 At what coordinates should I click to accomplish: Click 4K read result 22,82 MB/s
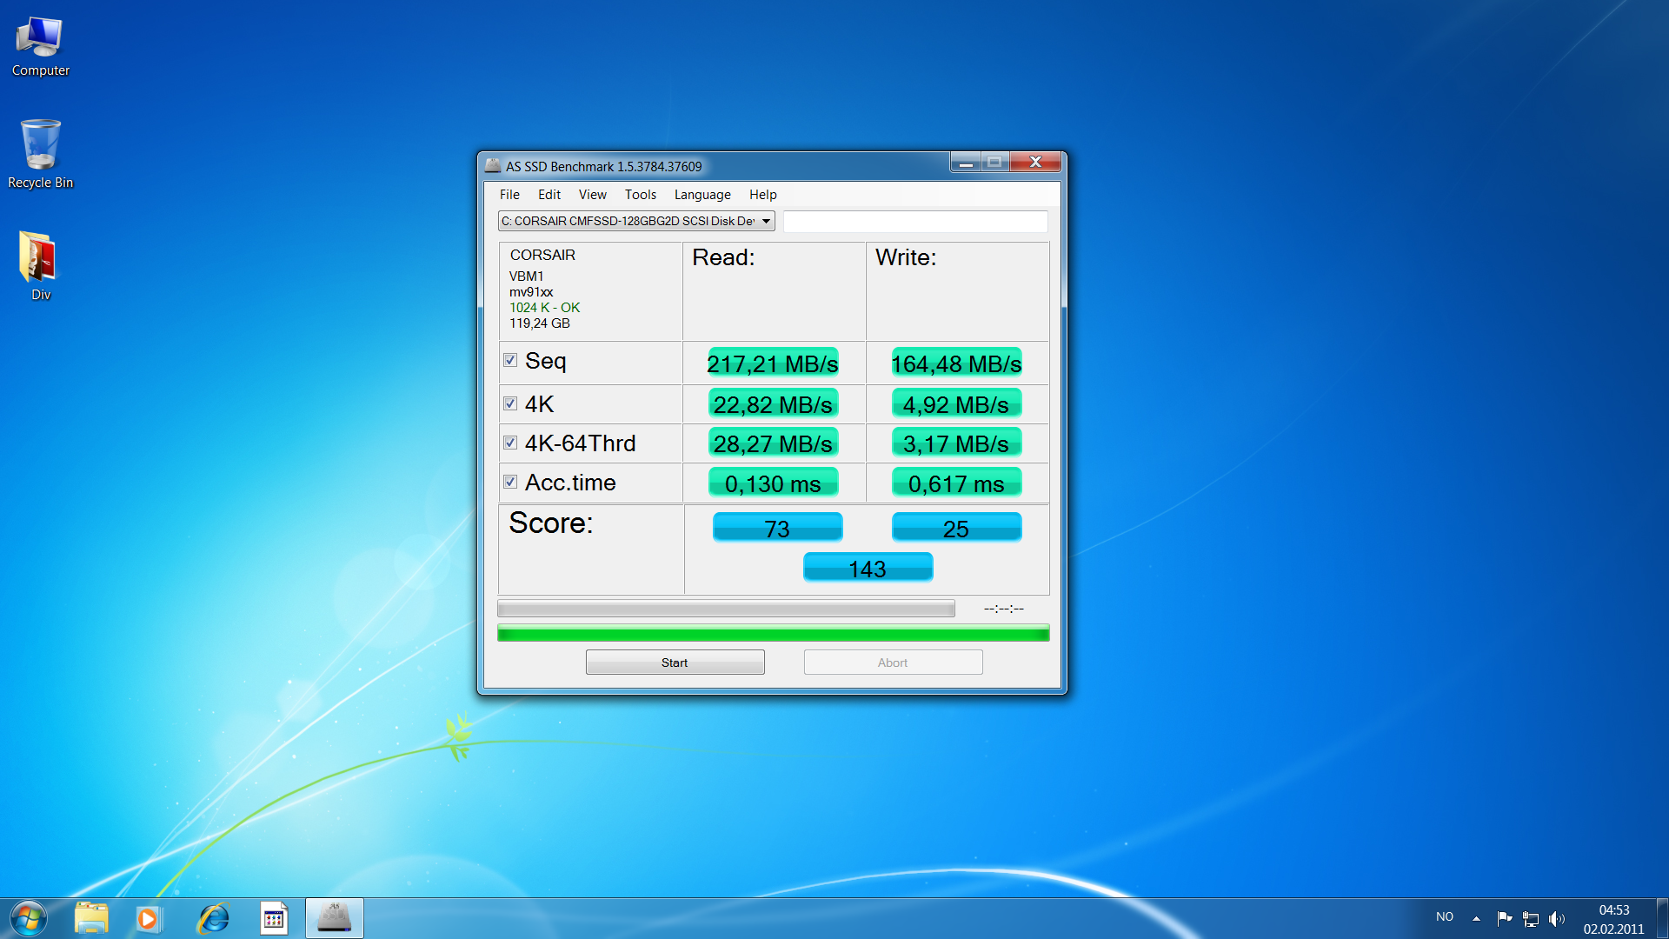pyautogui.click(x=773, y=403)
